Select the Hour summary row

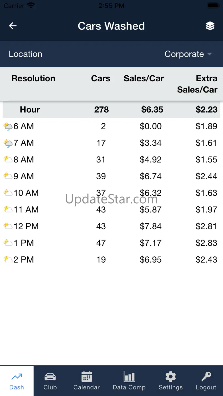coord(111,110)
